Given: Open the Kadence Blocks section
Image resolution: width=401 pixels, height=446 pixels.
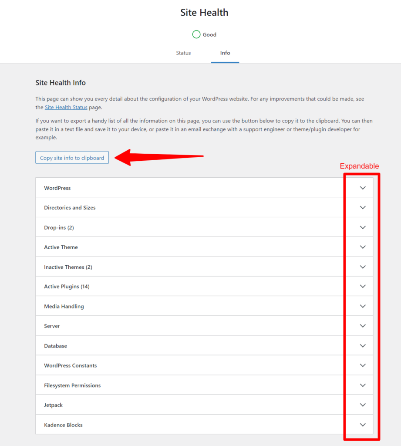Looking at the screenshot, I should (363, 425).
